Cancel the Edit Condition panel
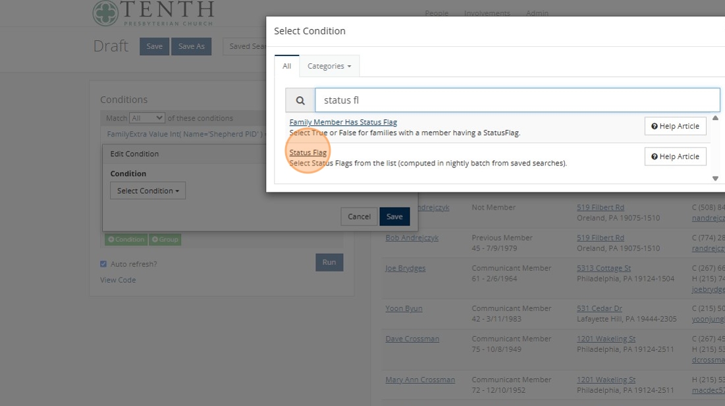 [360, 217]
